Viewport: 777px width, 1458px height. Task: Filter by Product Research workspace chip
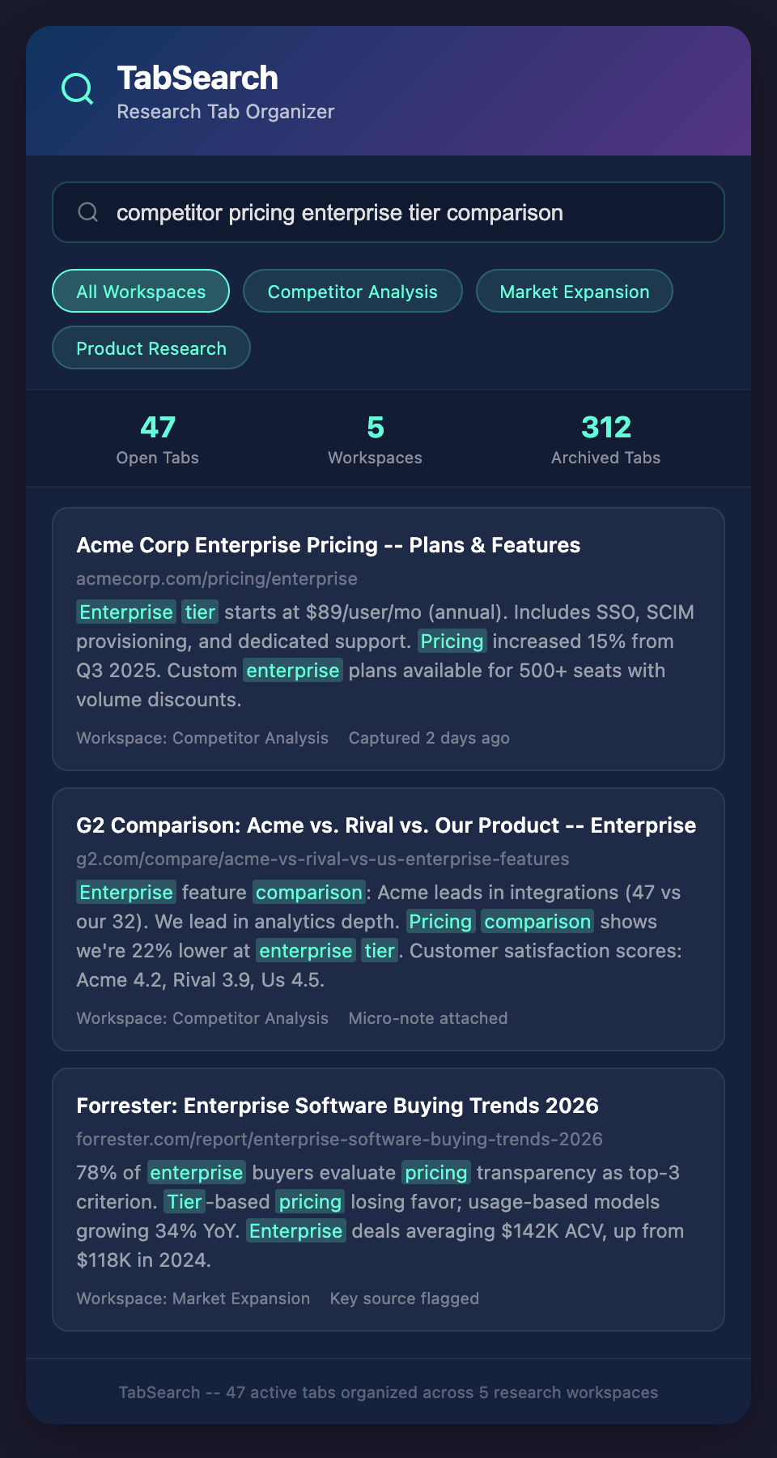pos(151,348)
